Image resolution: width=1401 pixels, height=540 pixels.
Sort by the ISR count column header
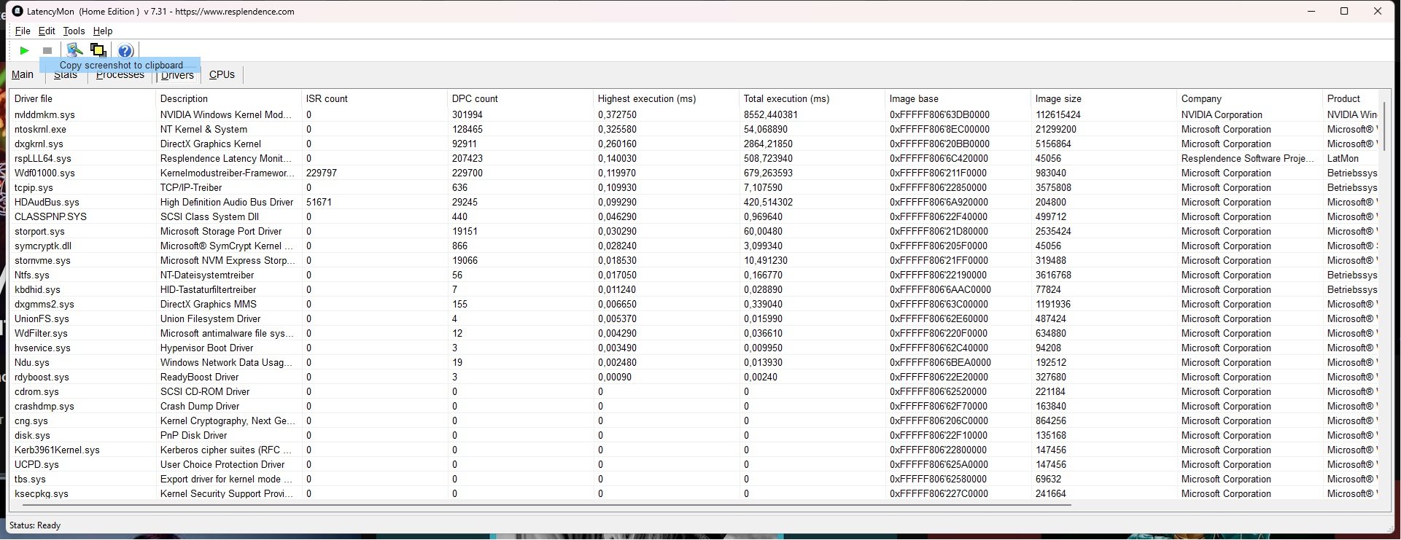[374, 98]
